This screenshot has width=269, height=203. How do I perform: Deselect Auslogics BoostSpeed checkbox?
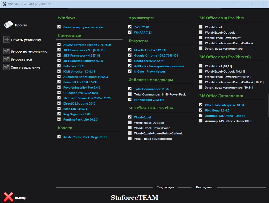click(x=59, y=77)
